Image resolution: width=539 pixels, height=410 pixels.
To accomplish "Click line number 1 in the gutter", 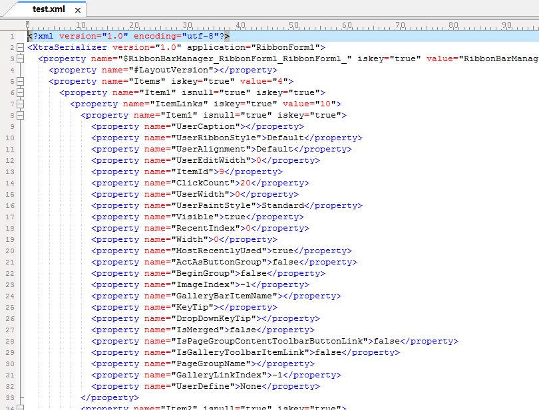I will (13, 36).
